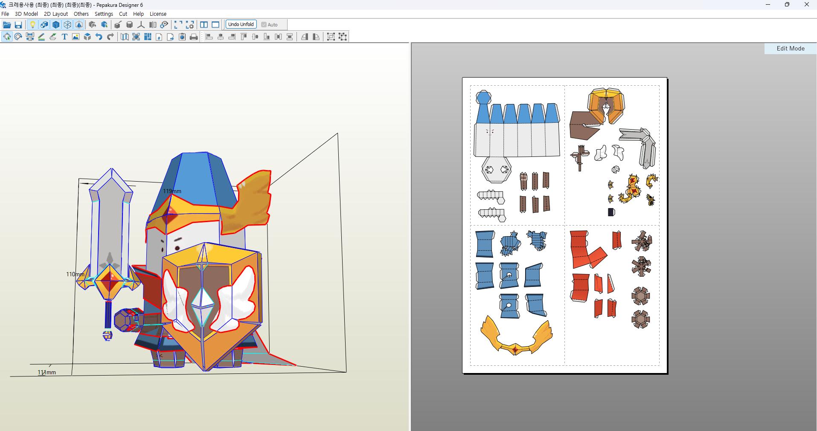Select the Rotate part tool
This screenshot has width=817, height=431.
(18, 37)
